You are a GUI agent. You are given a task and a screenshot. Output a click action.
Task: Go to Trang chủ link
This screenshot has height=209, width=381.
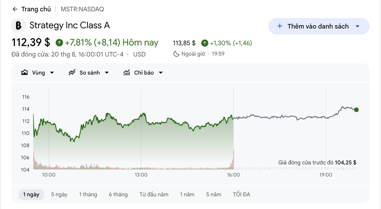point(36,9)
